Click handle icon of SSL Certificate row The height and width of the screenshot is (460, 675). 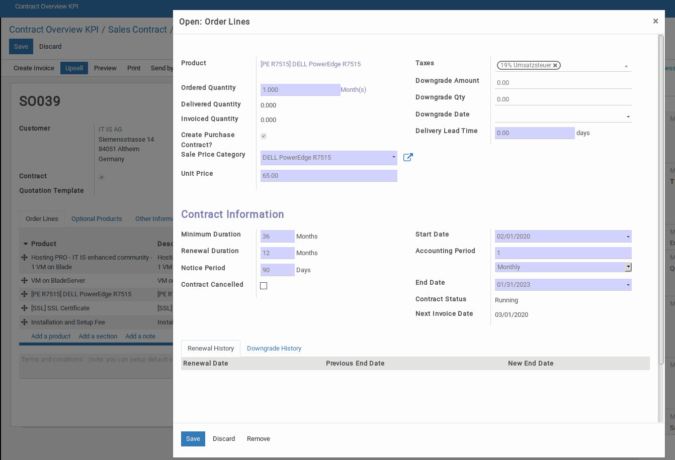(x=24, y=308)
